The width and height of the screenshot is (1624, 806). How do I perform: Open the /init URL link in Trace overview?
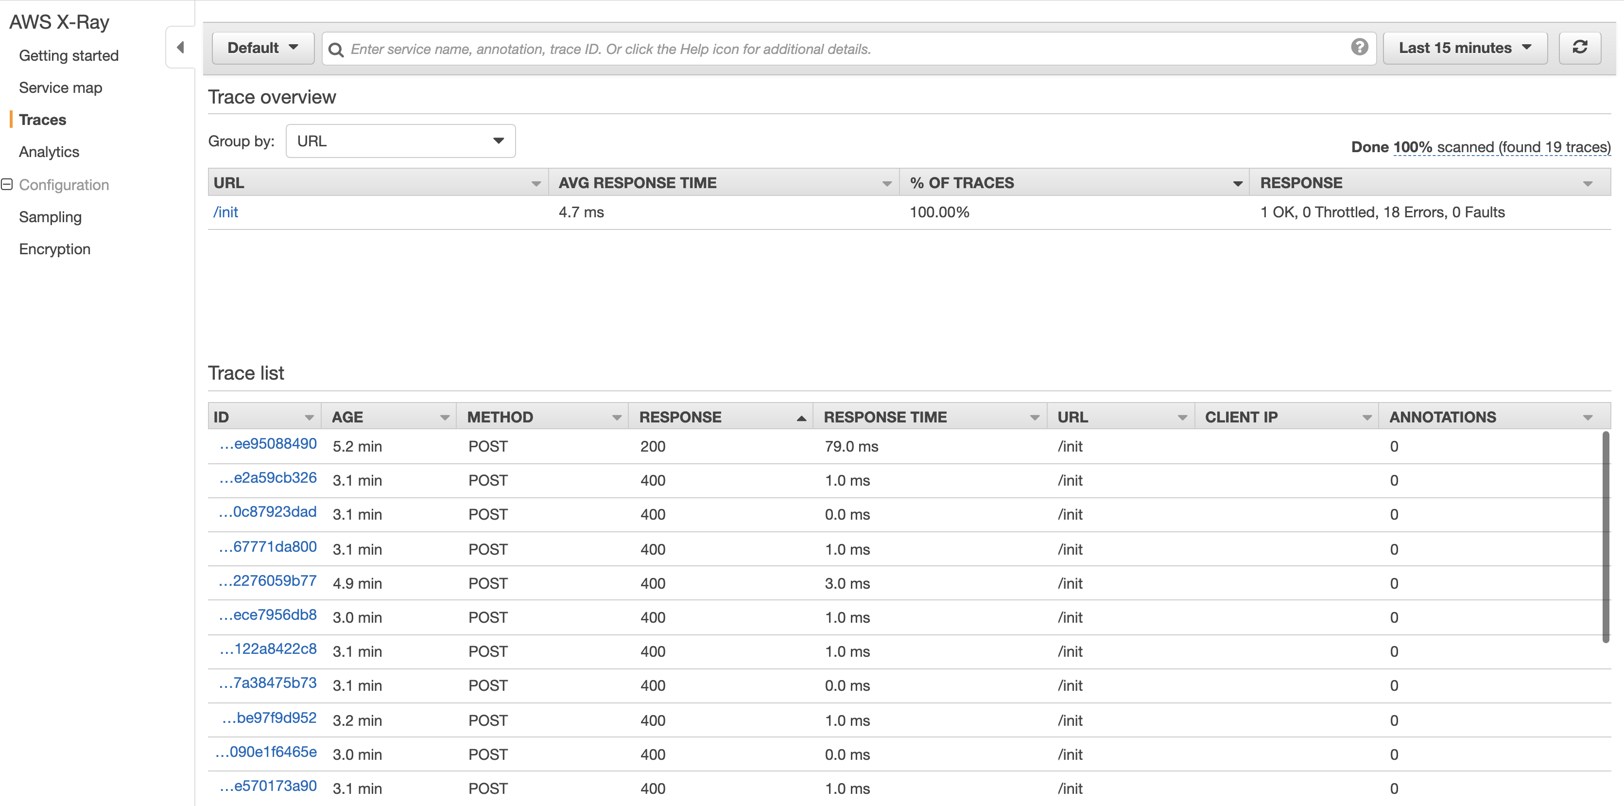point(225,212)
